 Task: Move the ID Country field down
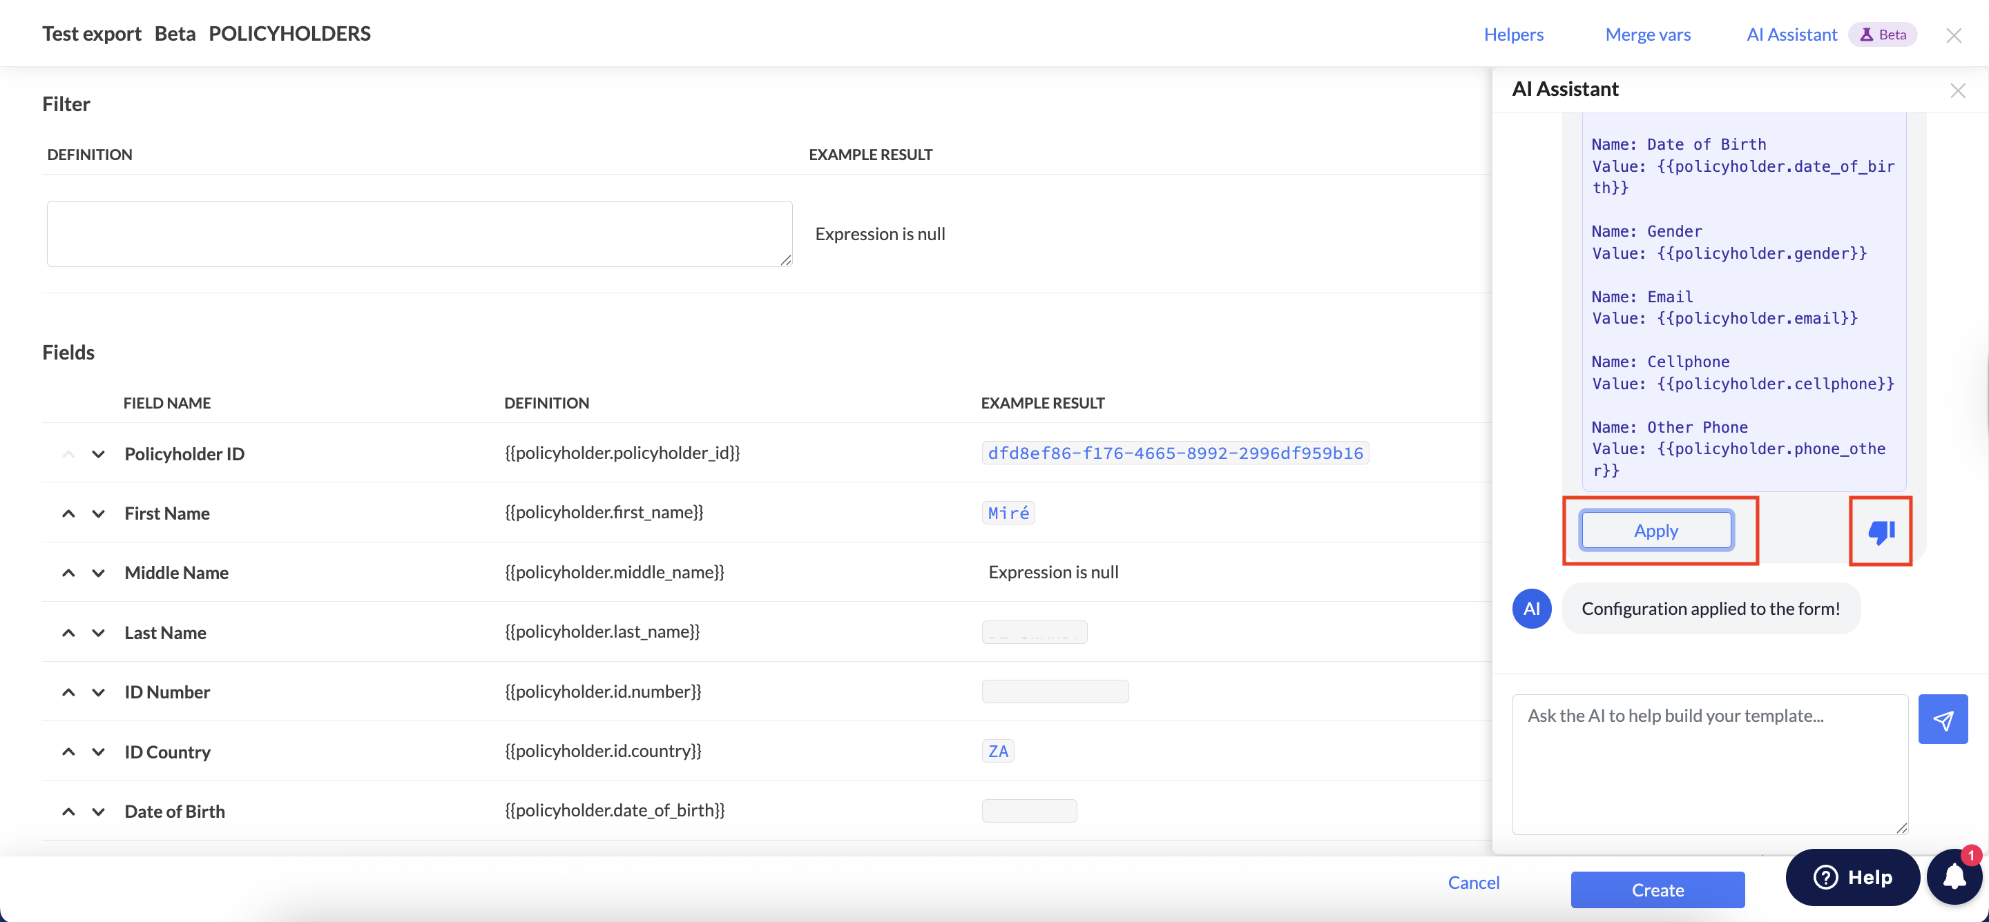point(98,752)
